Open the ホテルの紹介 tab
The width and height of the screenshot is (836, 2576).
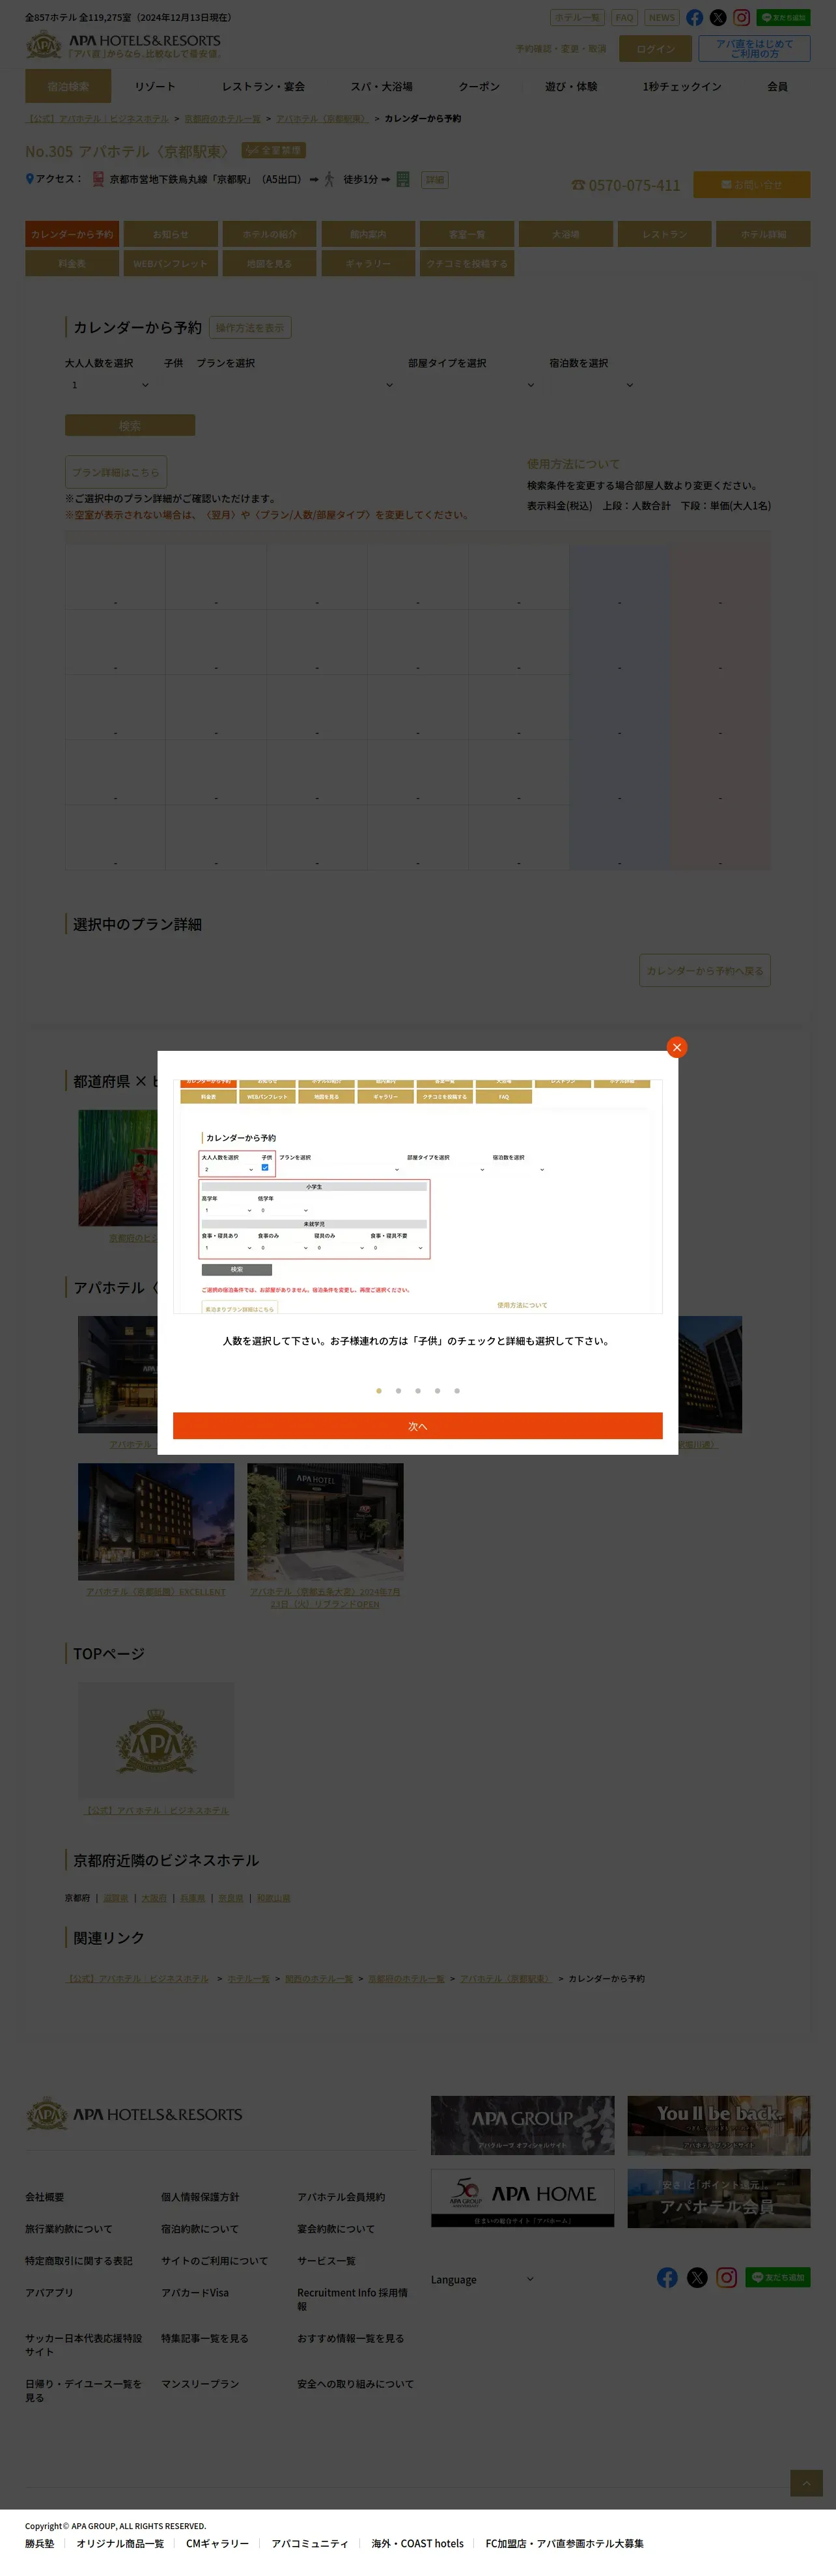pyautogui.click(x=270, y=234)
